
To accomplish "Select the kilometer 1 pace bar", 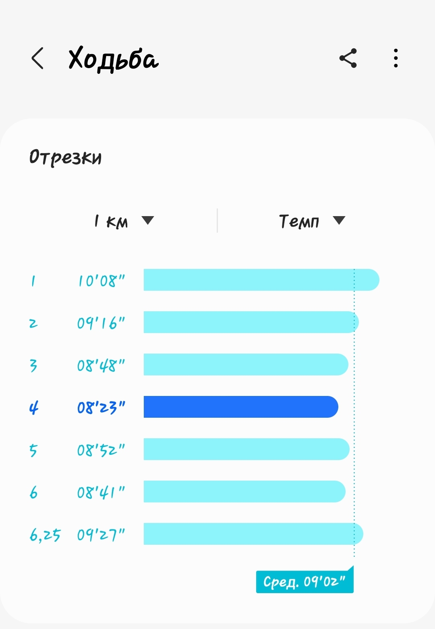I will [x=261, y=280].
